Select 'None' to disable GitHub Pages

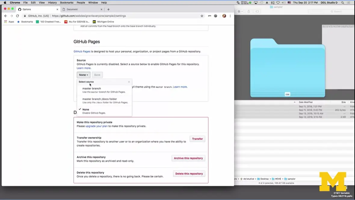click(x=86, y=109)
